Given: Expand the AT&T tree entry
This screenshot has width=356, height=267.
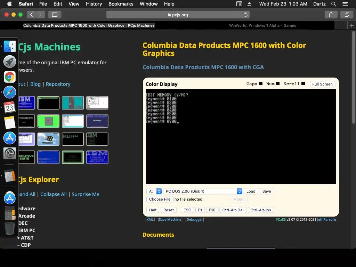Looking at the screenshot, I should point(25,238).
